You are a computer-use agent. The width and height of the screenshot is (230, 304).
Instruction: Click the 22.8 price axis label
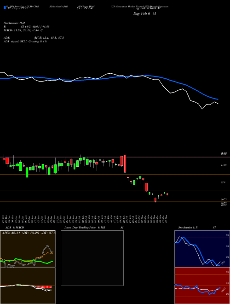click(223, 182)
